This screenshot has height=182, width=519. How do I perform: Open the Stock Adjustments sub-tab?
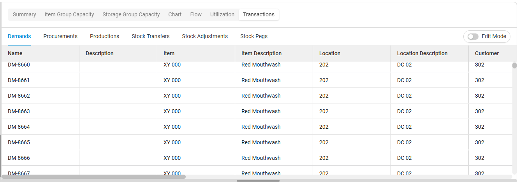click(x=205, y=37)
